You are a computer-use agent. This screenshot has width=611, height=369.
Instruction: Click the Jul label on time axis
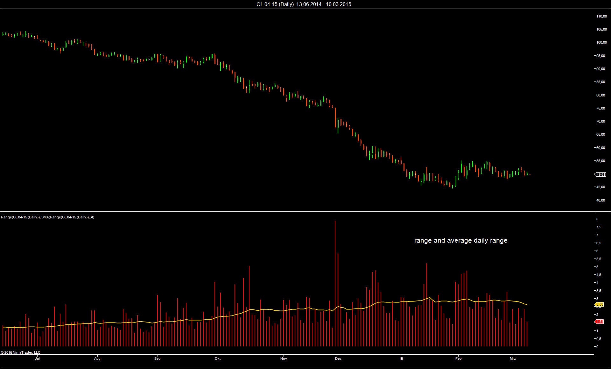pos(37,358)
